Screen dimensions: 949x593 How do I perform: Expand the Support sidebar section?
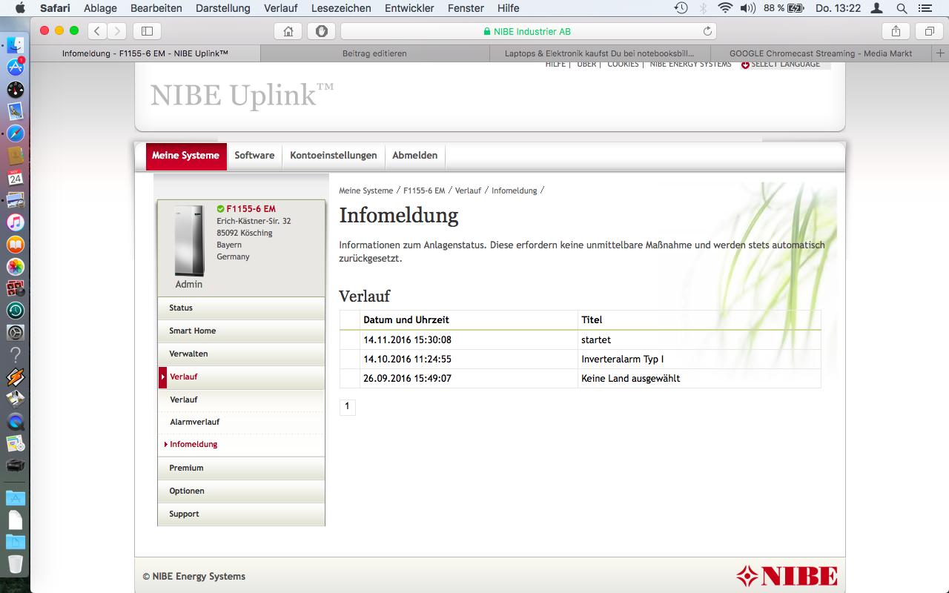(x=241, y=514)
